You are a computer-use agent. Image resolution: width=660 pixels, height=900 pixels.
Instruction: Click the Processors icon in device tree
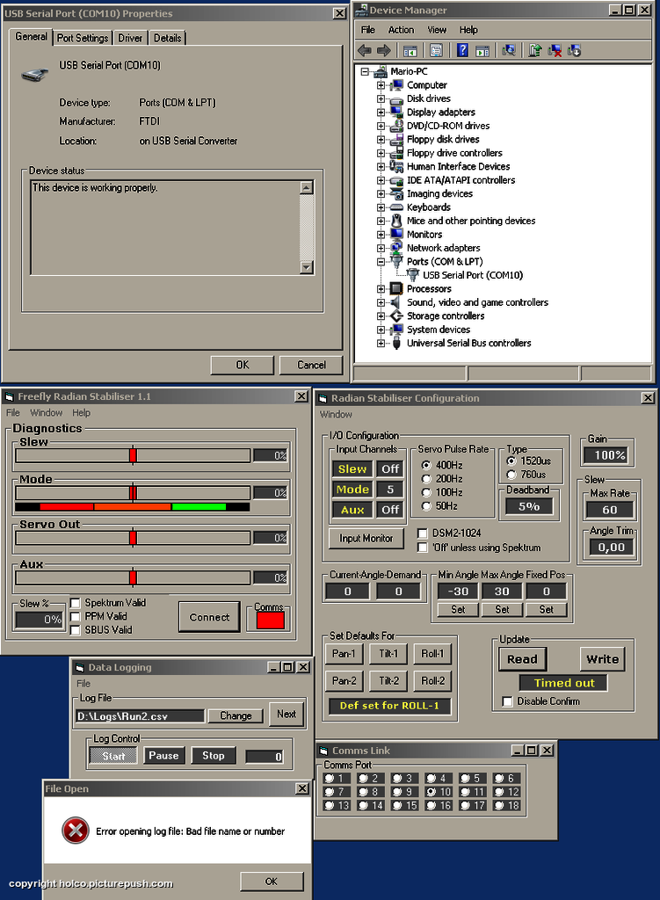396,288
